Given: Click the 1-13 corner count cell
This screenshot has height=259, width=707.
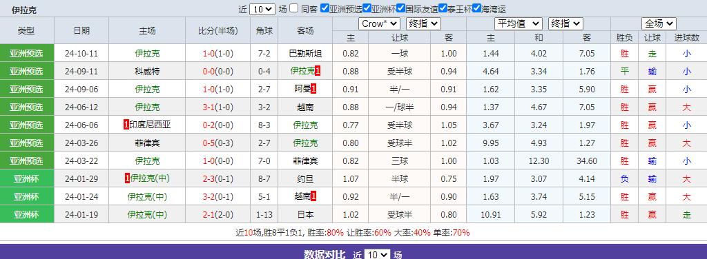Looking at the screenshot, I should point(264,214).
